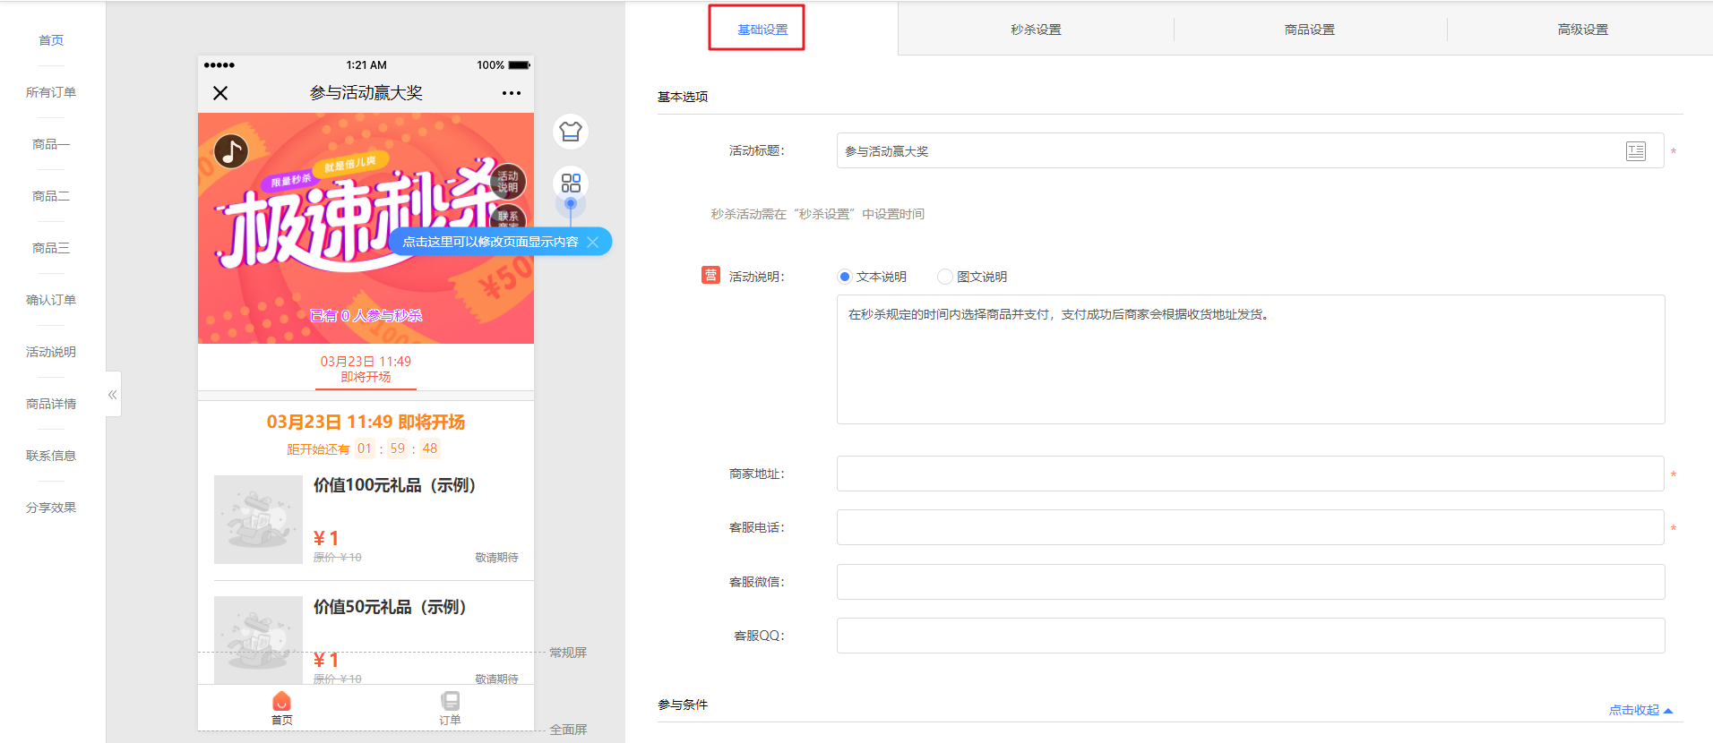This screenshot has height=743, width=1713.
Task: Open 确认订单 in the left sidebar
Action: click(x=51, y=300)
